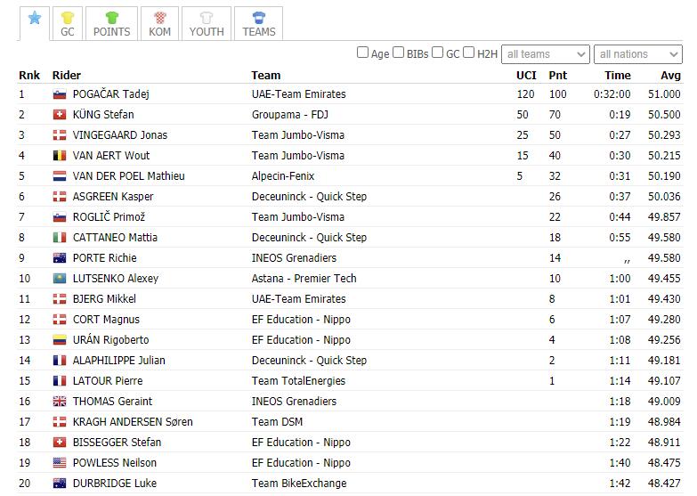Open Astana - Premier Tech team link
The width and height of the screenshot is (697, 496).
[304, 279]
